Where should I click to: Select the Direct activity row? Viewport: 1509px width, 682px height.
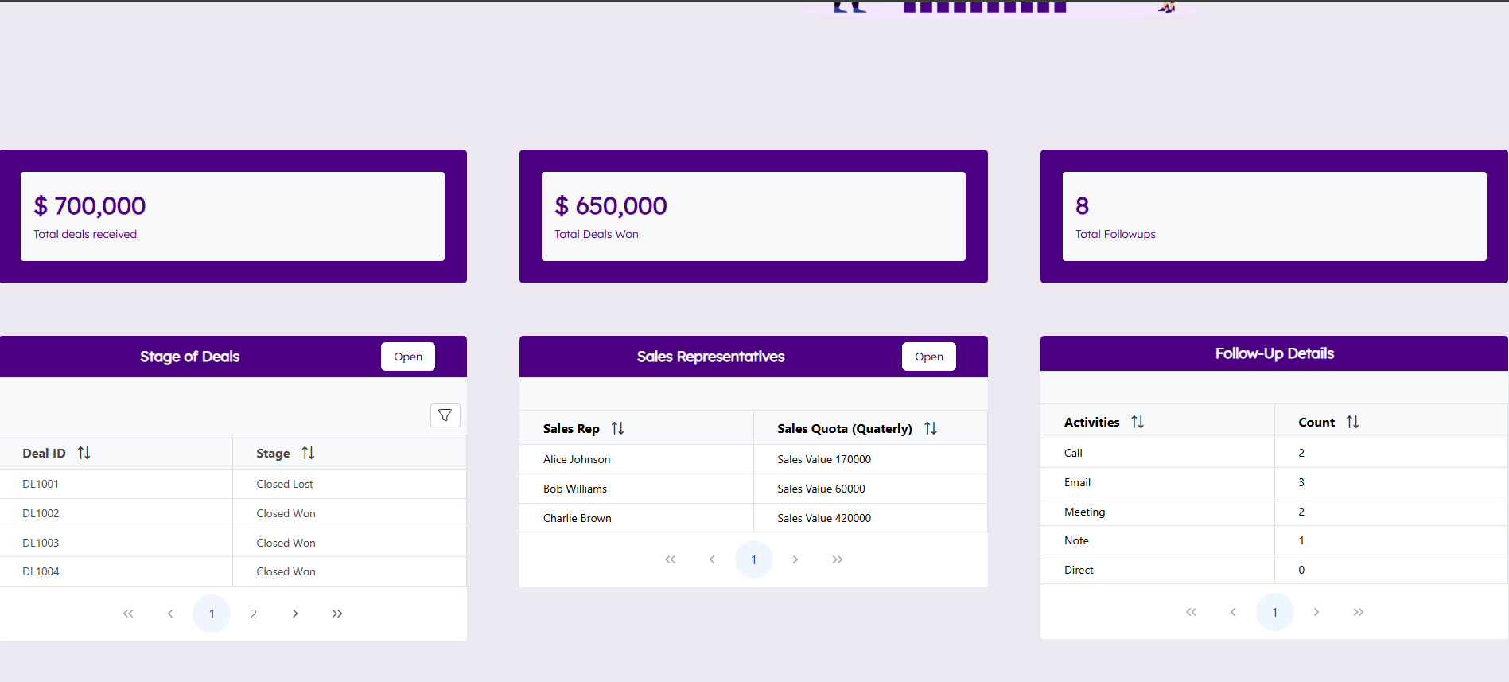click(x=1274, y=570)
